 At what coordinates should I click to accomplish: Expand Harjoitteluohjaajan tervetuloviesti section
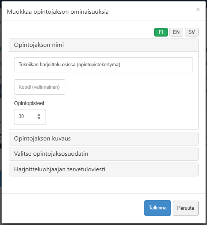click(104, 169)
